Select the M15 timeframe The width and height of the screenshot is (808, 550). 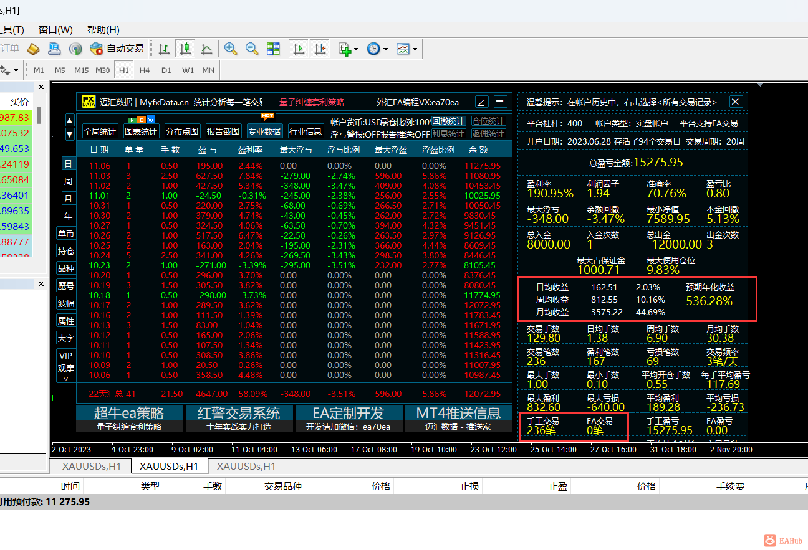point(82,70)
